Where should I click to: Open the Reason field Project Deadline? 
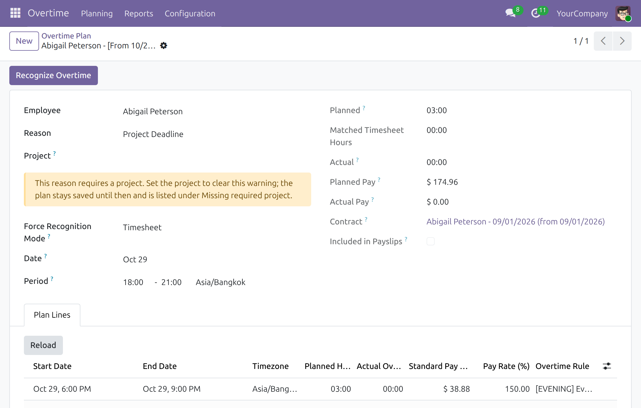217,134
